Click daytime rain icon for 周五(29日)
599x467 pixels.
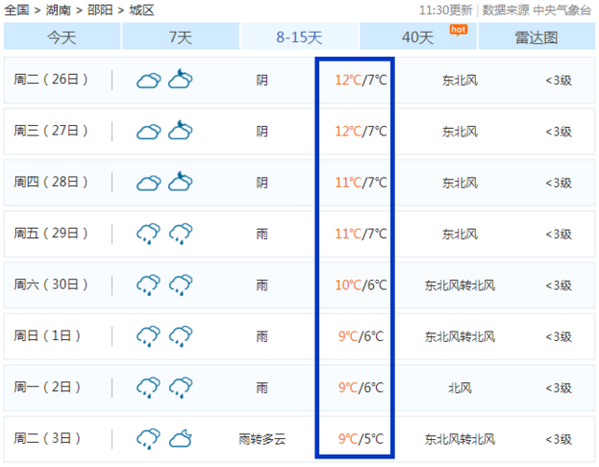pyautogui.click(x=148, y=233)
